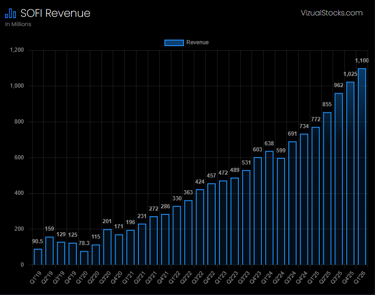Viewport: 375px width, 295px height.
Task: Select the Q3'23 bar labeled 531
Action: click(246, 218)
